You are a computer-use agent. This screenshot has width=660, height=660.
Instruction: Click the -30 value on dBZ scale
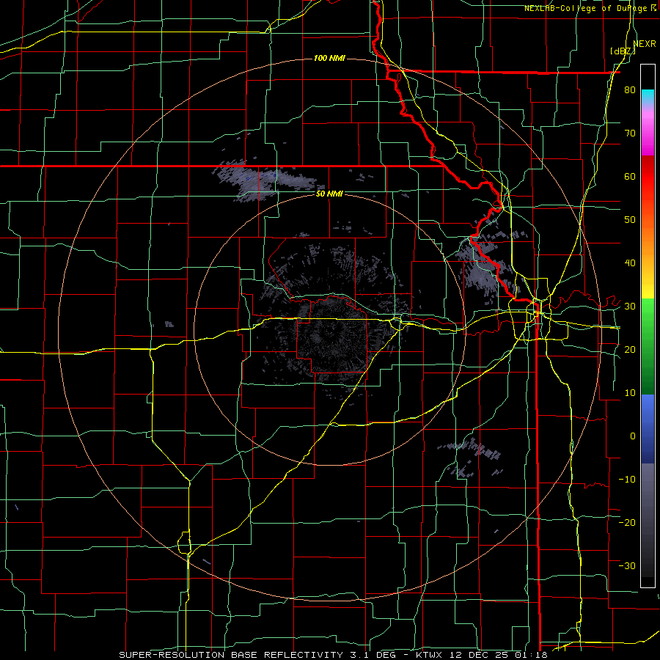(627, 565)
